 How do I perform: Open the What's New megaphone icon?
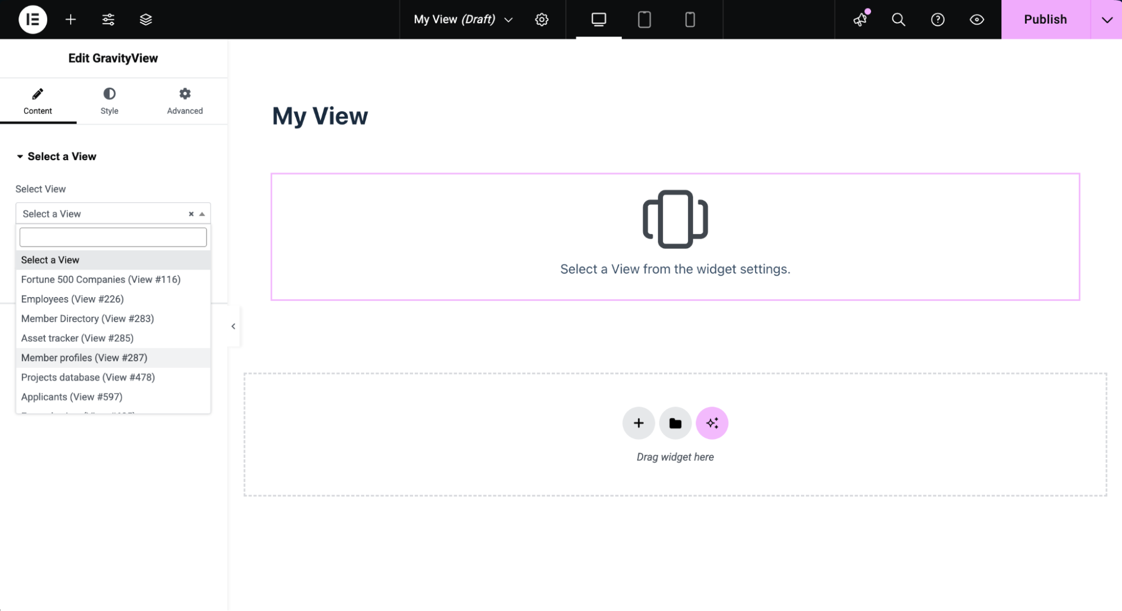[x=860, y=19]
